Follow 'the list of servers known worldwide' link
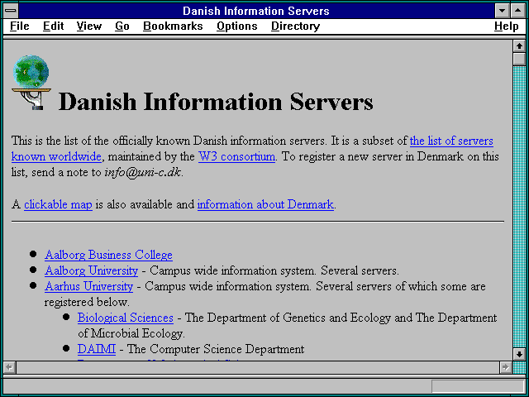Screen dimensions: 529x397 coord(451,141)
